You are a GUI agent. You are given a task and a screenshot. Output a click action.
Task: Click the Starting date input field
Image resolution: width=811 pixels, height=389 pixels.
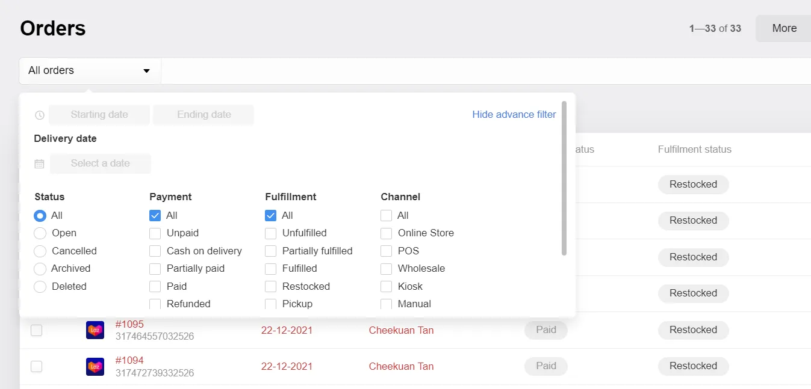[x=99, y=114]
